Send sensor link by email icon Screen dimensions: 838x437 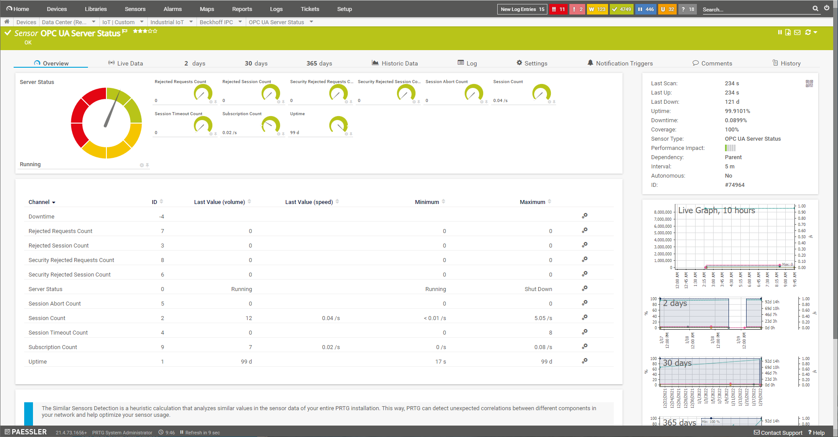click(797, 32)
